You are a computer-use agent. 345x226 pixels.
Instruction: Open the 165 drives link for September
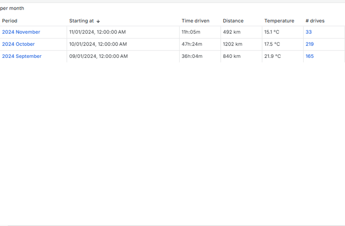click(310, 56)
